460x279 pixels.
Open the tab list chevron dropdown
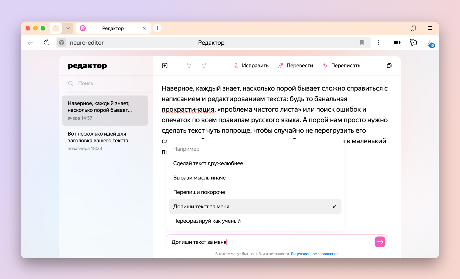tap(67, 28)
